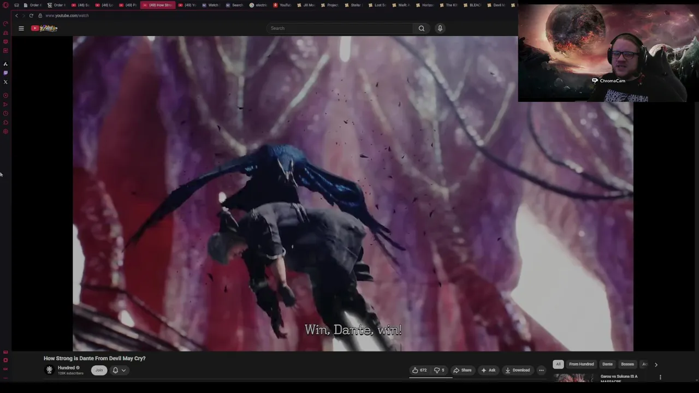Open the Garou vs Sukuna recommended thumbnail

point(574,378)
